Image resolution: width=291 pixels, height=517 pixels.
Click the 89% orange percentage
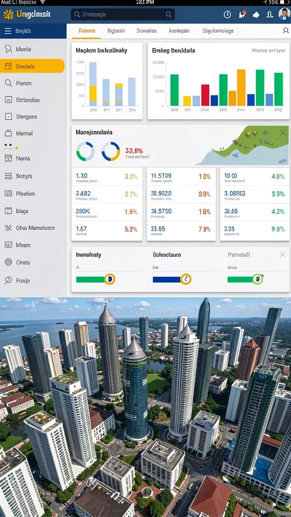pos(205,194)
